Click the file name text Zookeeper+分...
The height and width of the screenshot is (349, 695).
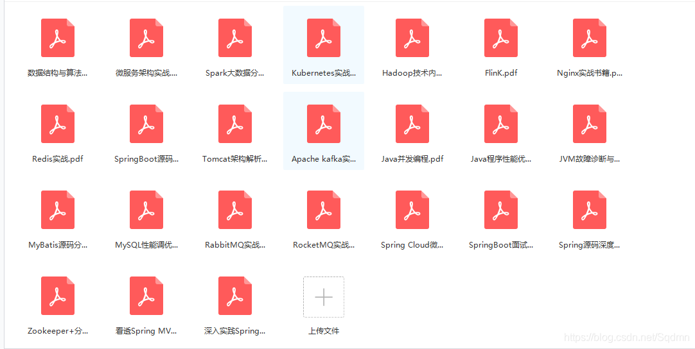coord(58,331)
